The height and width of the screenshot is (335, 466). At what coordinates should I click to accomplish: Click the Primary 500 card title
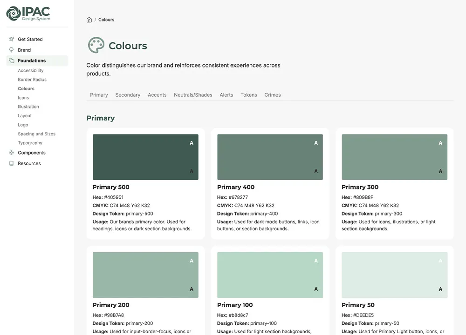[111, 187]
